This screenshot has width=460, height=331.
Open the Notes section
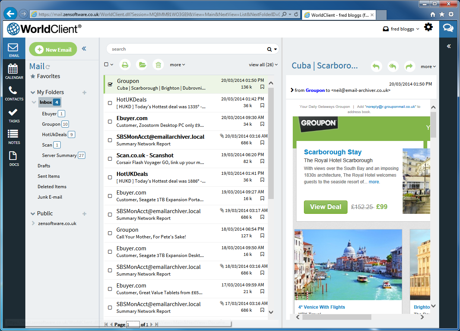pyautogui.click(x=14, y=137)
